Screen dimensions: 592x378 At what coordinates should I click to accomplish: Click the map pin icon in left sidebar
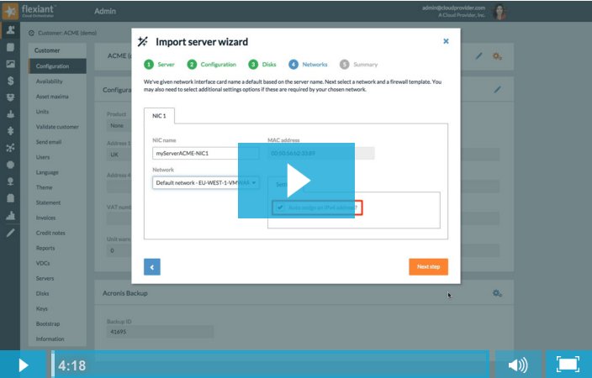(11, 181)
